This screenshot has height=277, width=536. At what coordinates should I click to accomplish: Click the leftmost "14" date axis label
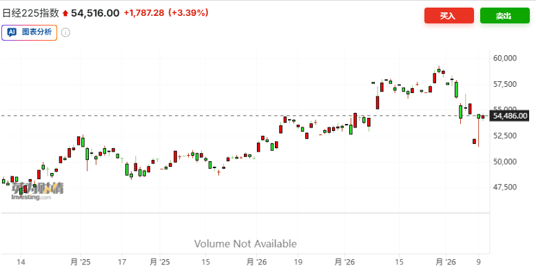pyautogui.click(x=21, y=263)
